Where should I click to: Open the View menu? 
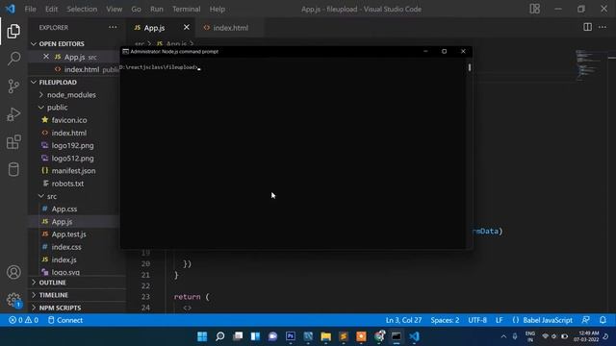114,9
